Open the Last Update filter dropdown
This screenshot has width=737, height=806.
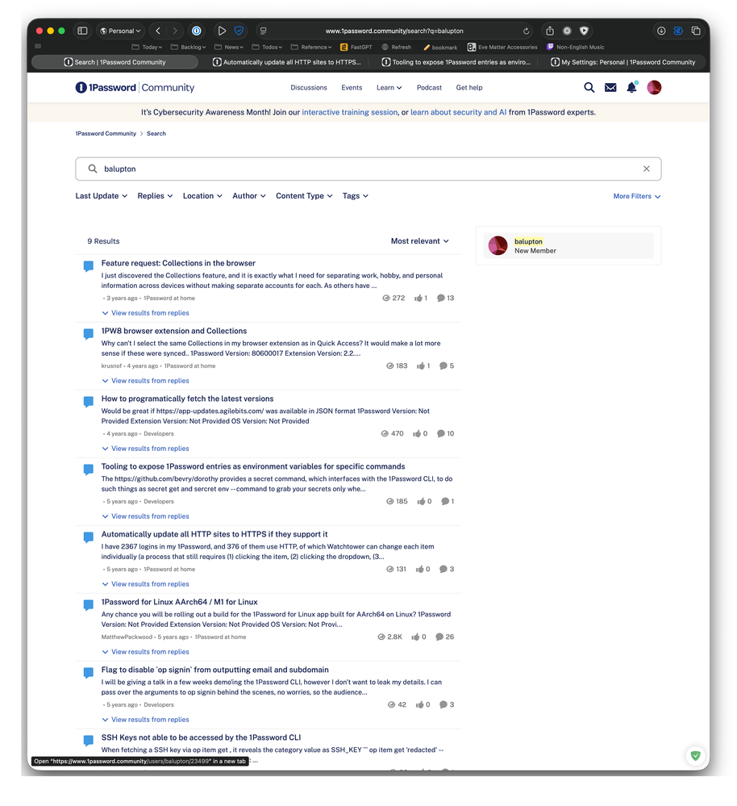(102, 196)
